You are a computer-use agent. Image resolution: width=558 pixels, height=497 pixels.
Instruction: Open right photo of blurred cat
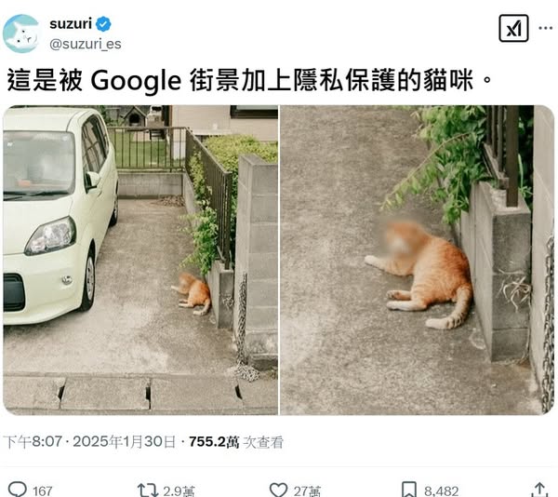pyautogui.click(x=418, y=260)
